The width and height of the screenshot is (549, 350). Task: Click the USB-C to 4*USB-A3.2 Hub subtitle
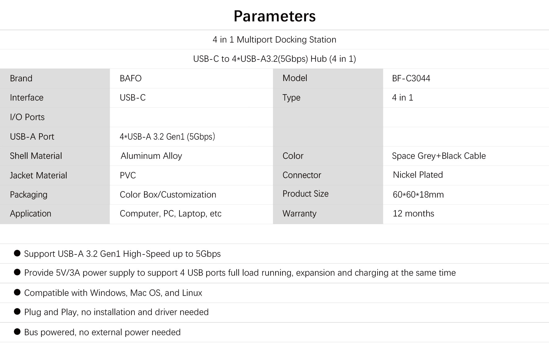(274, 59)
